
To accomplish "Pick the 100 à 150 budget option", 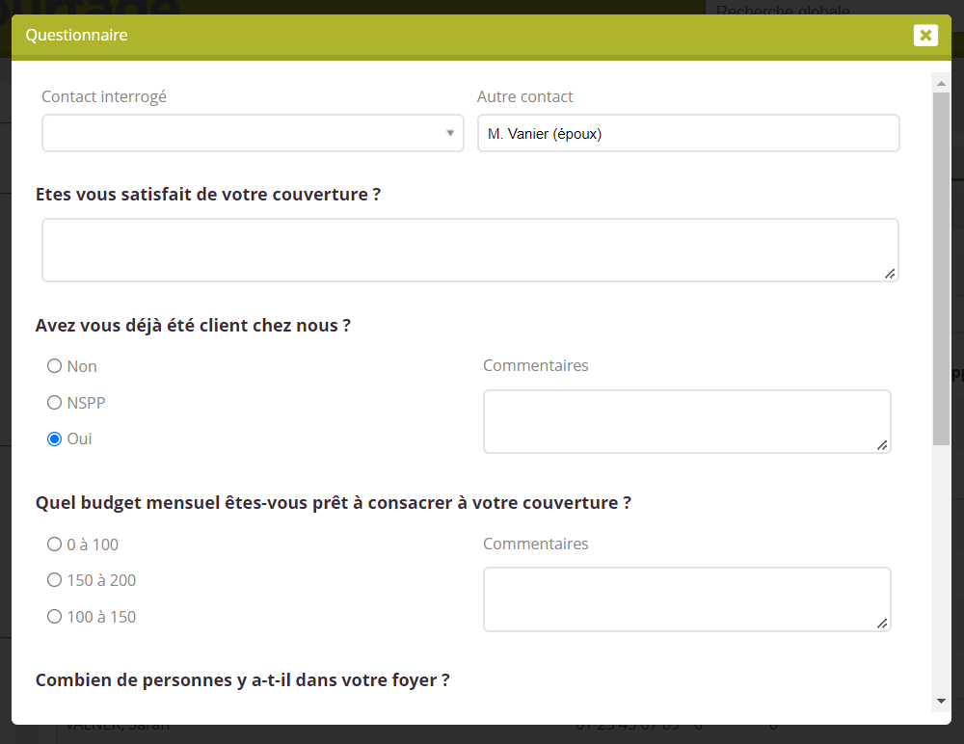I will pos(55,617).
